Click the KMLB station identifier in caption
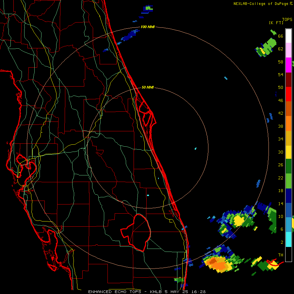294x294 pixels. click(156, 292)
